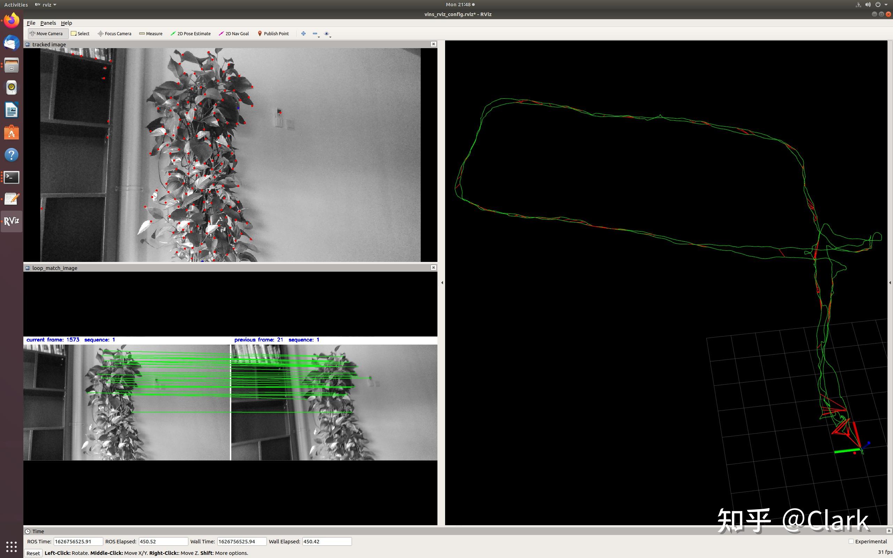Click the ROS Elapsed time field
Image resolution: width=893 pixels, height=558 pixels.
pos(163,541)
